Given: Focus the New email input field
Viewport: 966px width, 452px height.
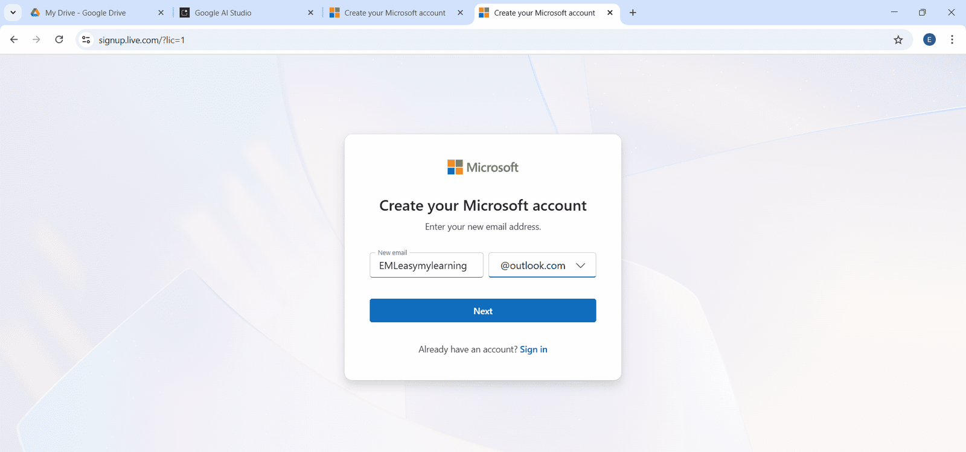Looking at the screenshot, I should pos(426,266).
